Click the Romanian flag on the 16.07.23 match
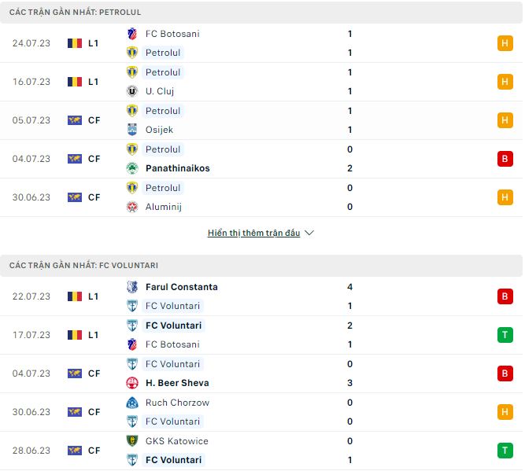 (x=75, y=82)
